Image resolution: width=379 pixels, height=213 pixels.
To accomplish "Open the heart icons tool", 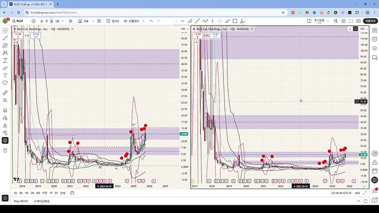I will click(x=5, y=83).
